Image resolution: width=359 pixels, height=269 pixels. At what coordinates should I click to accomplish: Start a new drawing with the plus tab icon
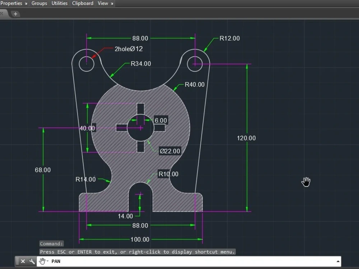[x=15, y=14]
